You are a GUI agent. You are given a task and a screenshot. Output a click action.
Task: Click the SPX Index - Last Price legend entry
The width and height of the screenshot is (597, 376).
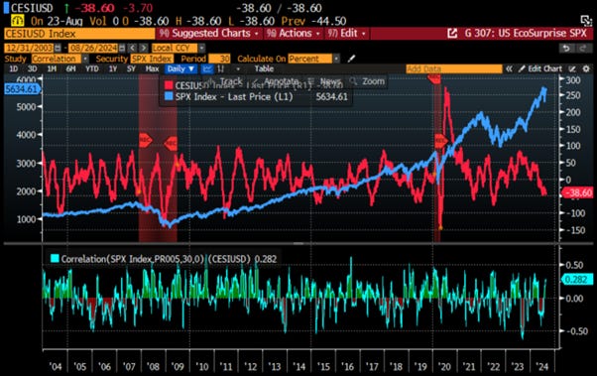(234, 97)
